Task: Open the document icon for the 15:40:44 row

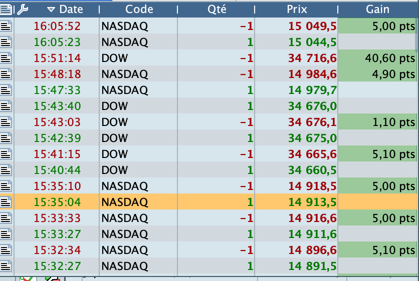Action: pos(6,170)
